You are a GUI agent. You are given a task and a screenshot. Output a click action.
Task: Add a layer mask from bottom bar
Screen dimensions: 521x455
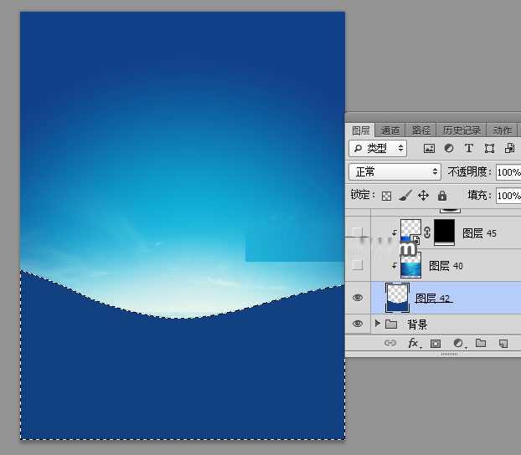click(436, 343)
